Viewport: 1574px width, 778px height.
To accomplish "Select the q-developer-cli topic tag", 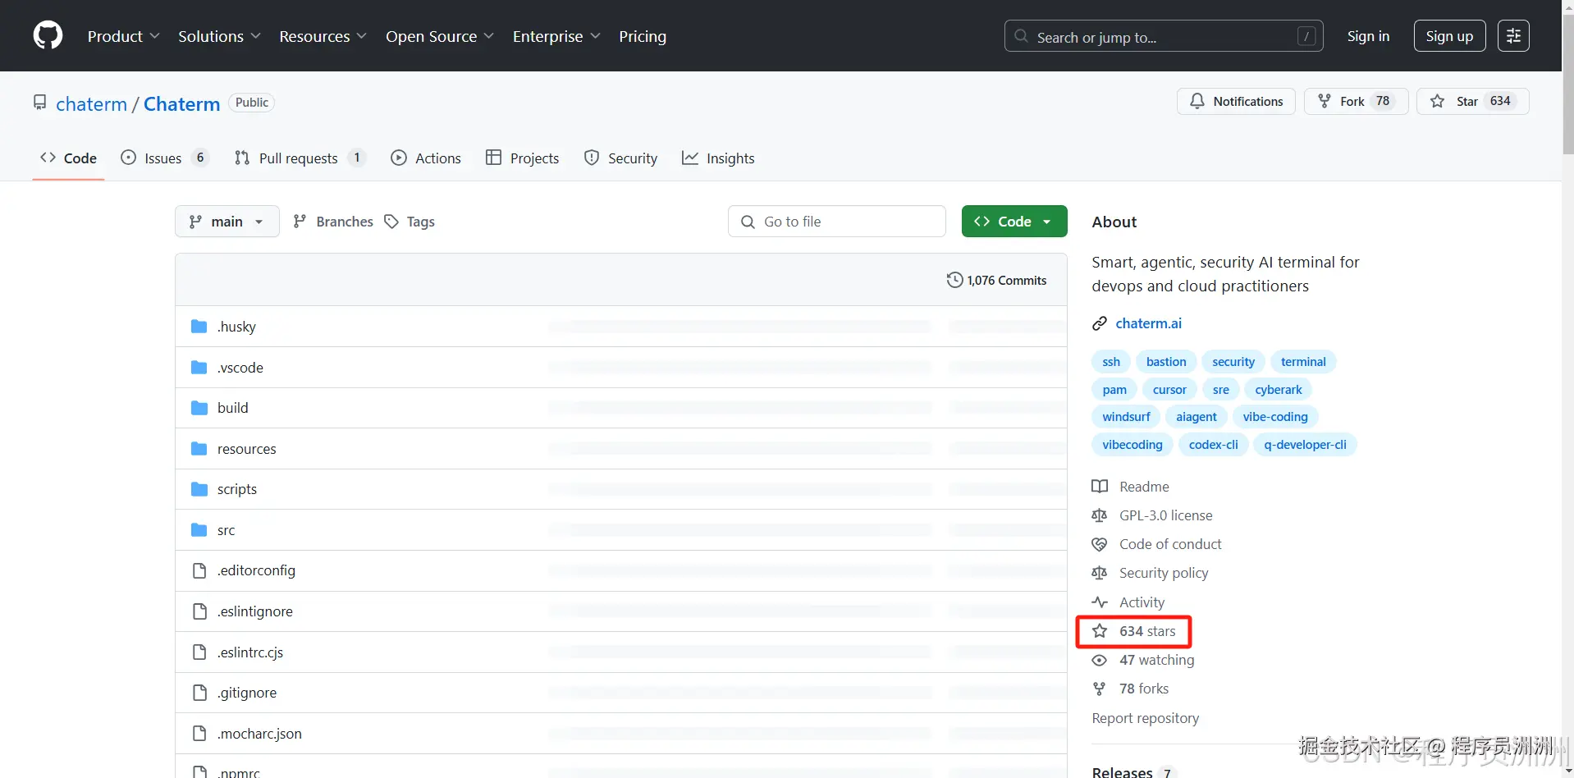I will pos(1305,445).
